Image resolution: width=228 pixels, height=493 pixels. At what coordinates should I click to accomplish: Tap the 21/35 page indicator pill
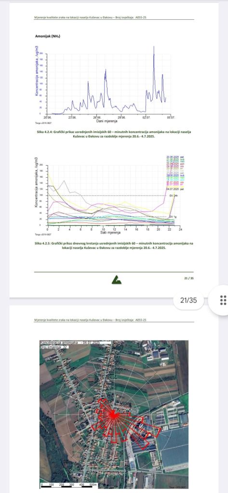tap(188, 300)
